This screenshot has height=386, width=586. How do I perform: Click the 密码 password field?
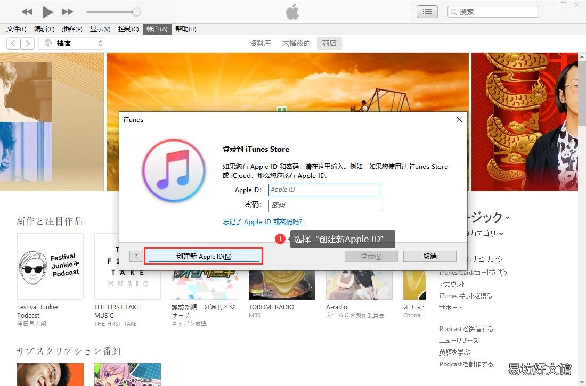[x=324, y=206]
